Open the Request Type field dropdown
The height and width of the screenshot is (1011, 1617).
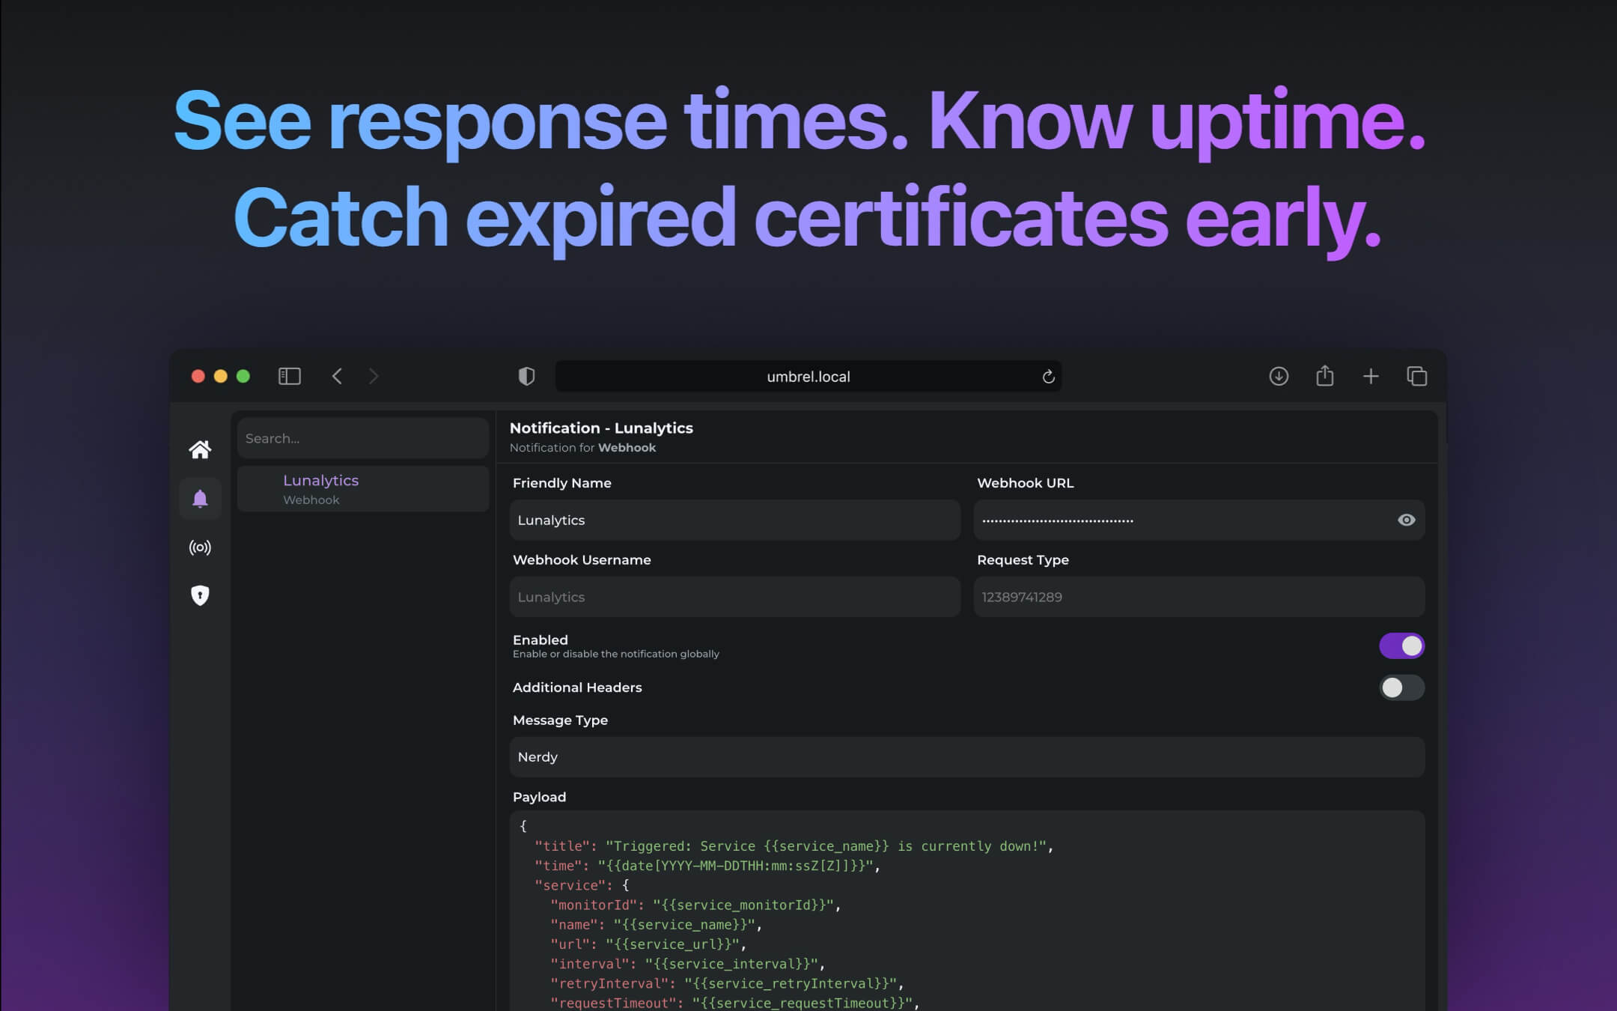point(1198,597)
